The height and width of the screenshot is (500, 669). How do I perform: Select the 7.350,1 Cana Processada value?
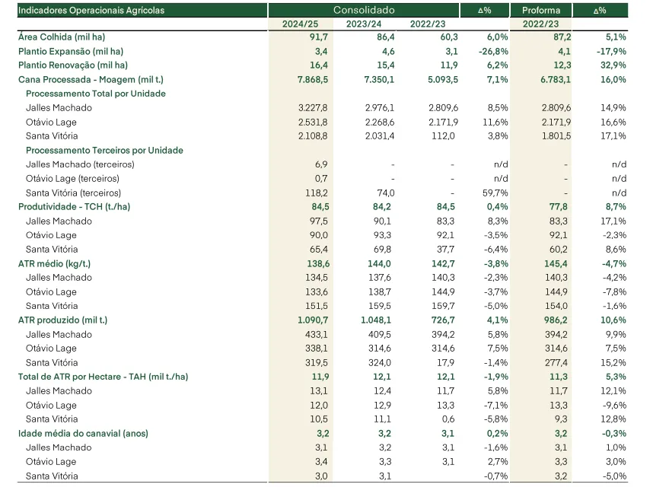(x=379, y=80)
